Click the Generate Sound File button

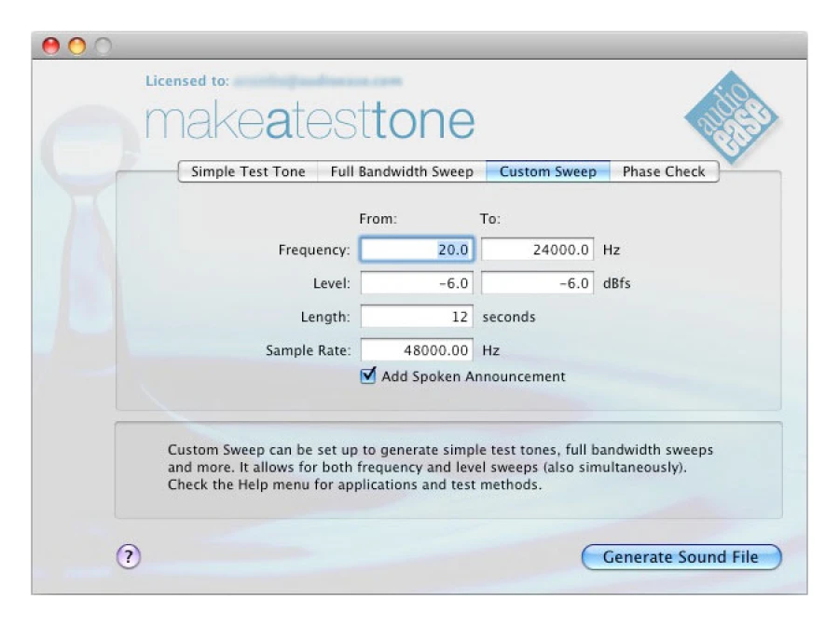click(681, 557)
